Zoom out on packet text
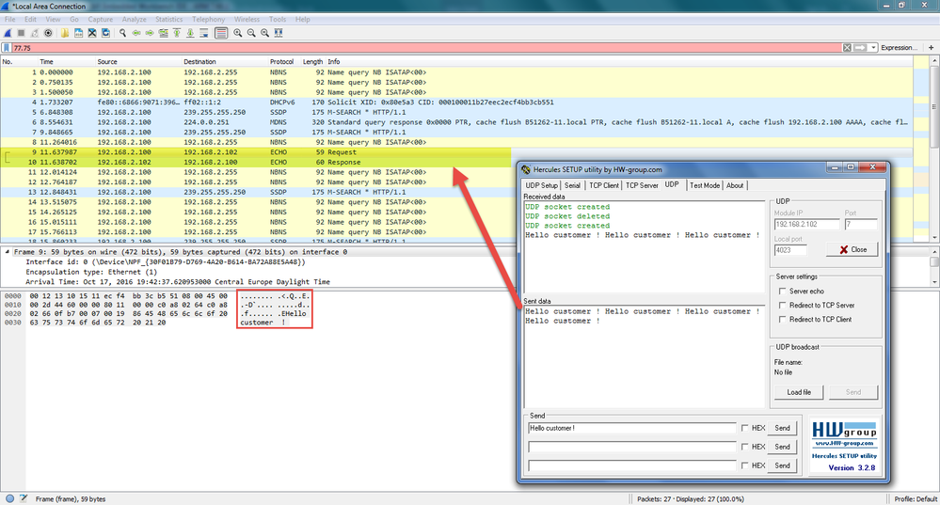Screen dimensions: 940x505 tap(251, 33)
